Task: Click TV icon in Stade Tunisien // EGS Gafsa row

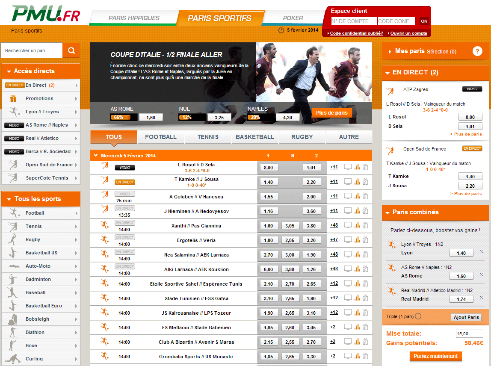Action: click(348, 298)
